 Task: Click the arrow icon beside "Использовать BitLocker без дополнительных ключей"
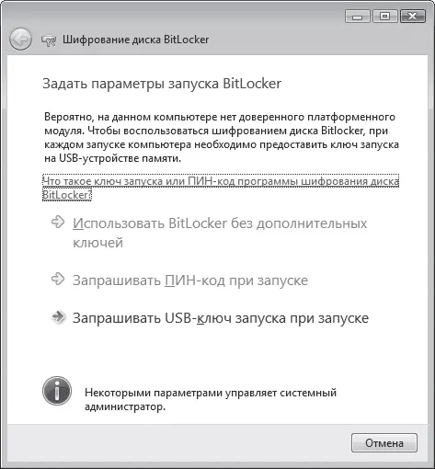(58, 222)
